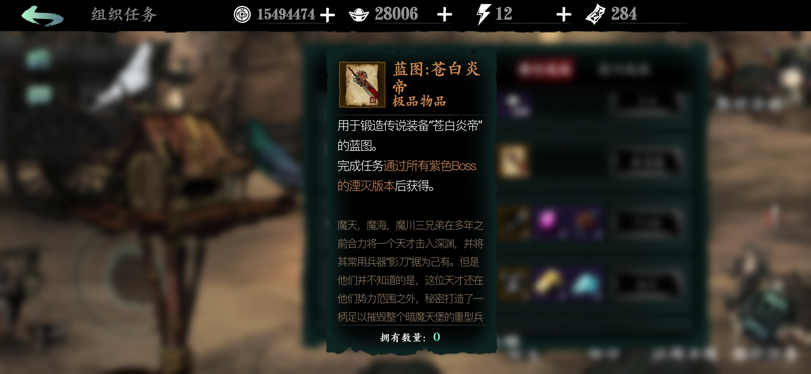The image size is (811, 374).
Task: Click the 组织任务 title text
Action: [124, 15]
